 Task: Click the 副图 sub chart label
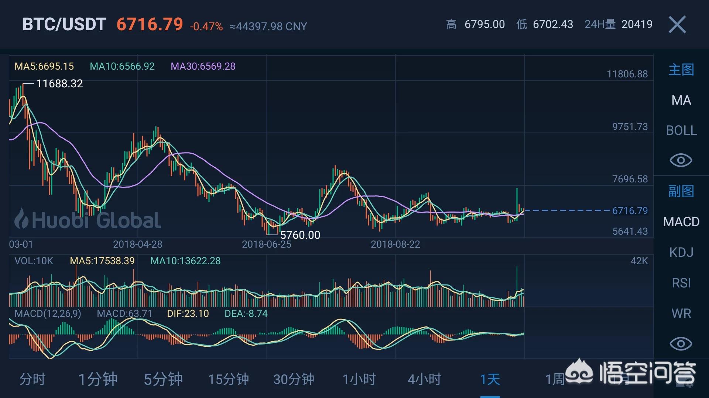tap(681, 191)
